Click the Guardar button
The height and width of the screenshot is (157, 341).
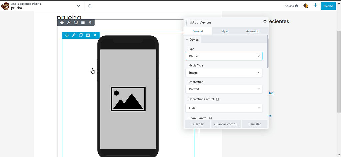(197, 124)
